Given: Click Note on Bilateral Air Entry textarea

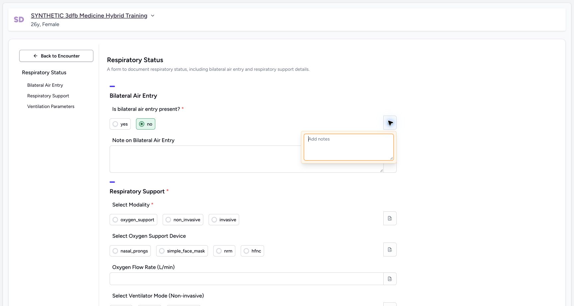Looking at the screenshot, I should pos(246,159).
